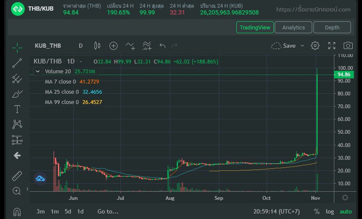362x219 pixels.
Task: Select the MA 99 close indicator
Action: point(62,102)
